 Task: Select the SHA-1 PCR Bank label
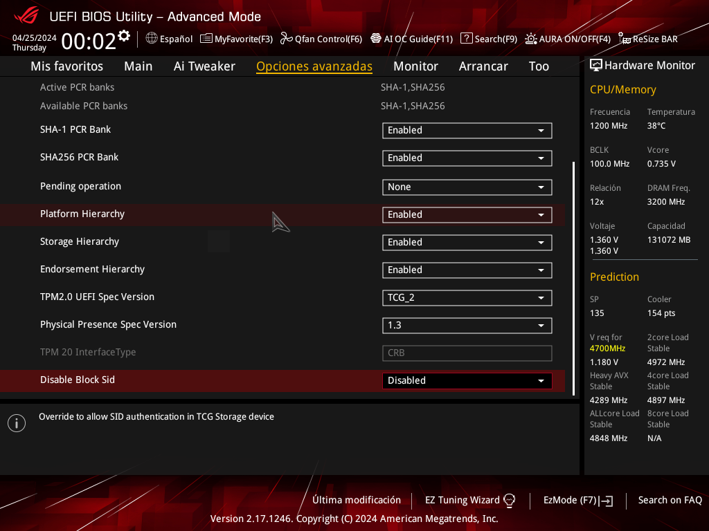pos(75,129)
